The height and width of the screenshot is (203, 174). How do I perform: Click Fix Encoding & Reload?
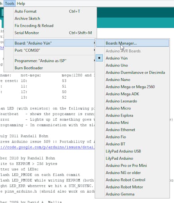click(x=51, y=26)
